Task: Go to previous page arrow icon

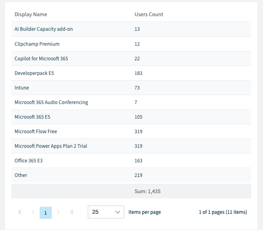Action: point(33,212)
